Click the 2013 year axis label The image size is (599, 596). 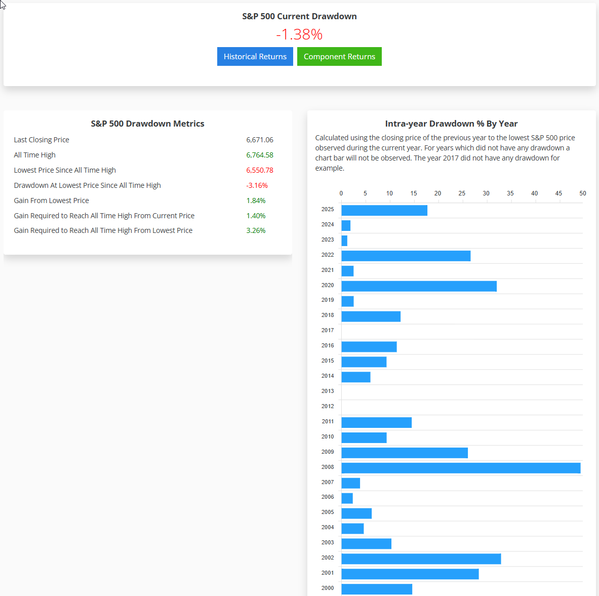pyautogui.click(x=328, y=391)
